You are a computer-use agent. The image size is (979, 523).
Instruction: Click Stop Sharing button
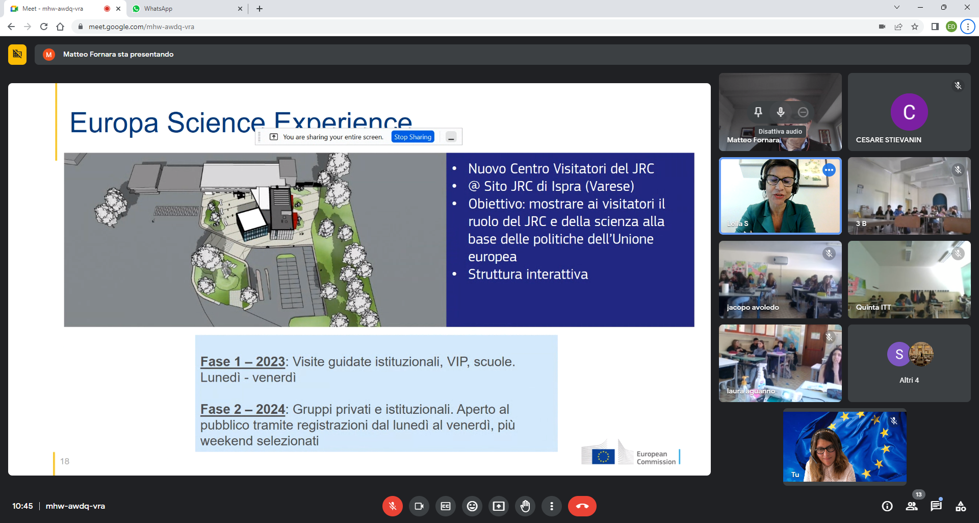[x=413, y=137]
